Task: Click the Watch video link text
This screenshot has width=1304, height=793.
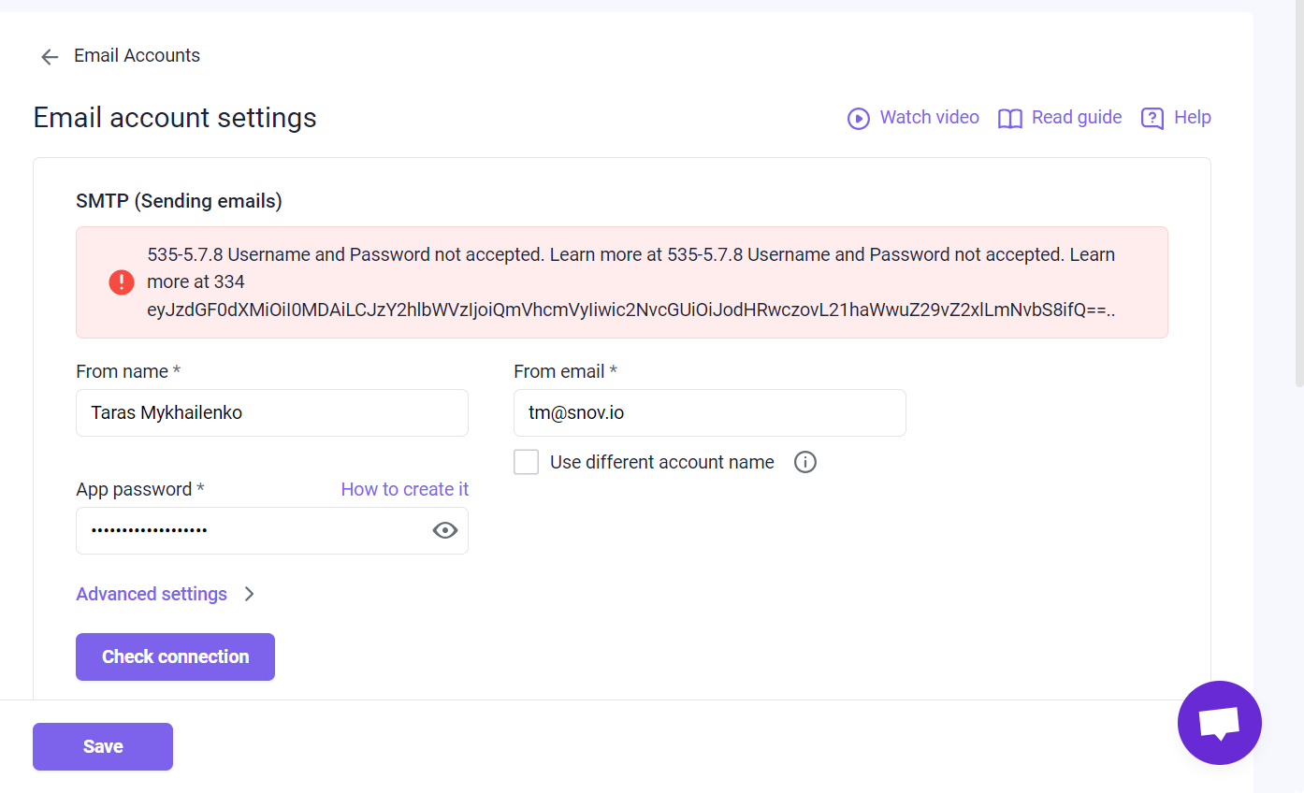Action: click(x=930, y=117)
